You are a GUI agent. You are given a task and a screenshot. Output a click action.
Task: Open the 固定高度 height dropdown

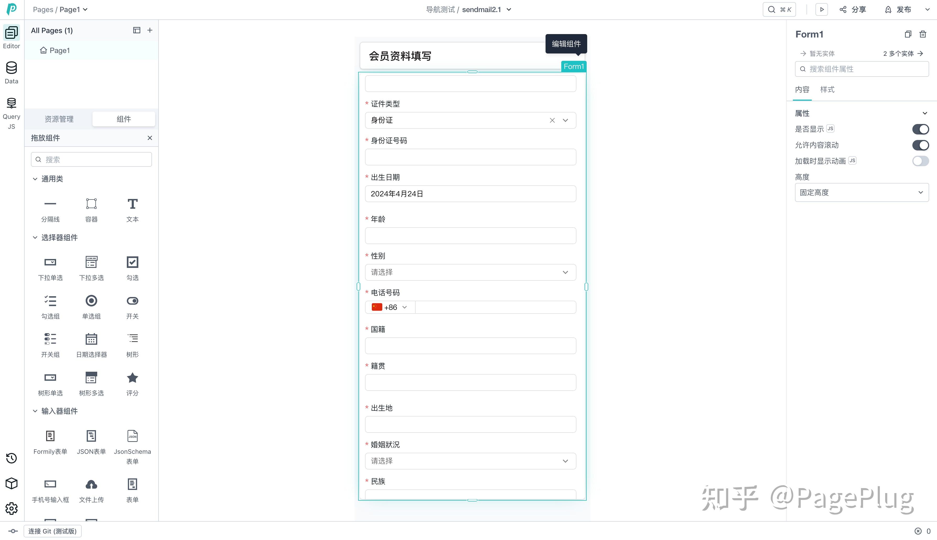click(861, 192)
